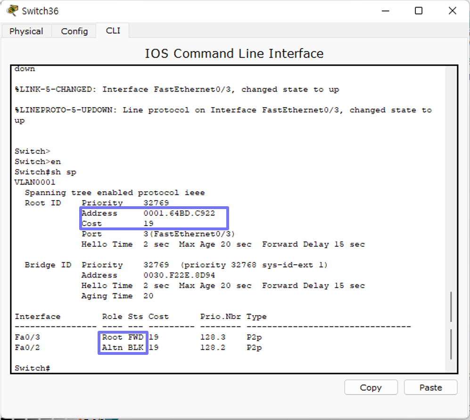Screen dimensions: 470x420
Task: Click the Fa0/2 interface row label
Action: (27, 347)
